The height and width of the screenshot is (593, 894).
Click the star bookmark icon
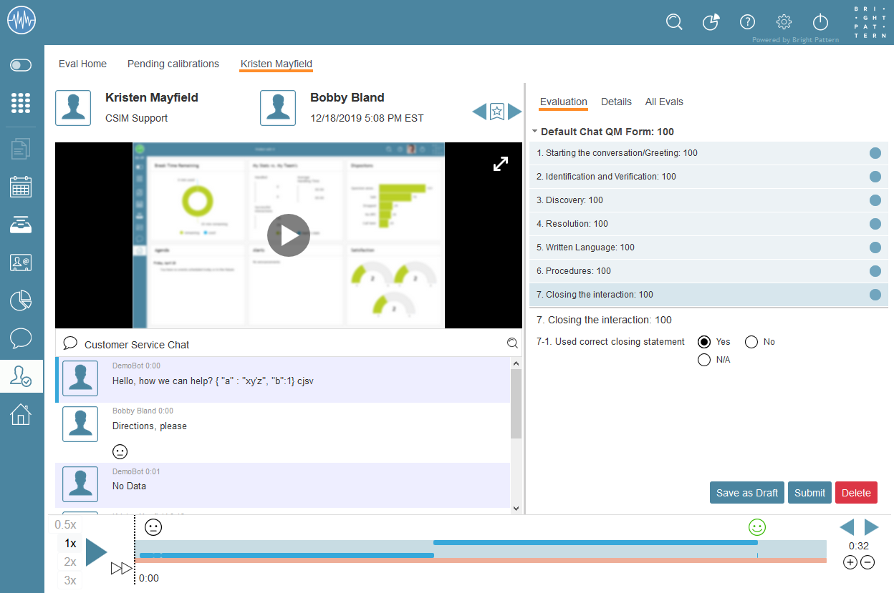click(x=497, y=112)
